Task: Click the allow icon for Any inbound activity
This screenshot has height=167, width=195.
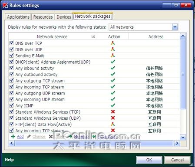Action: point(113,68)
